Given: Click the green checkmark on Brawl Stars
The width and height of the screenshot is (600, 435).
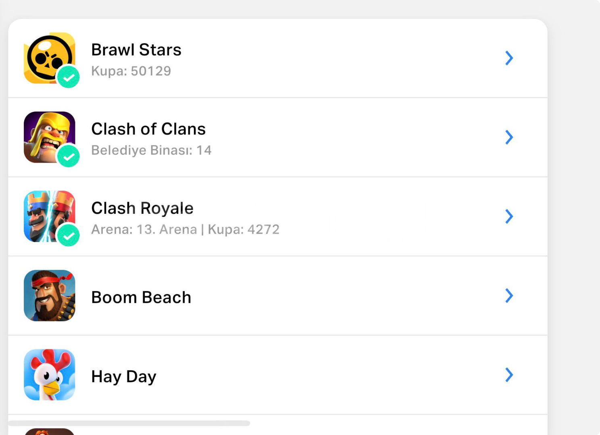Looking at the screenshot, I should 69,77.
